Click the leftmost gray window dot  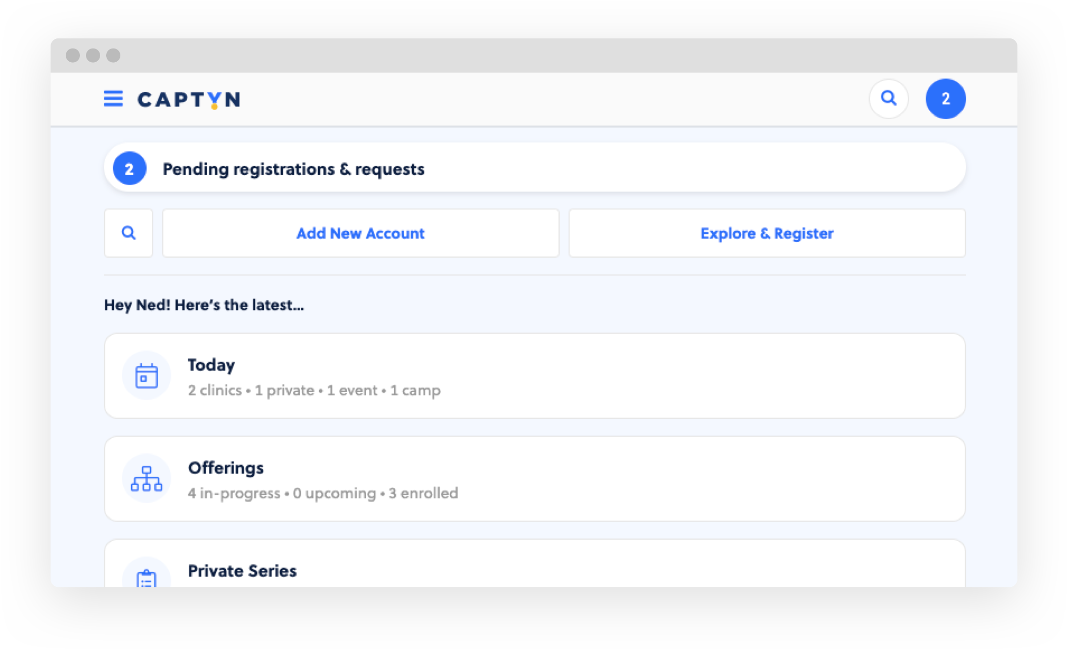coord(73,55)
